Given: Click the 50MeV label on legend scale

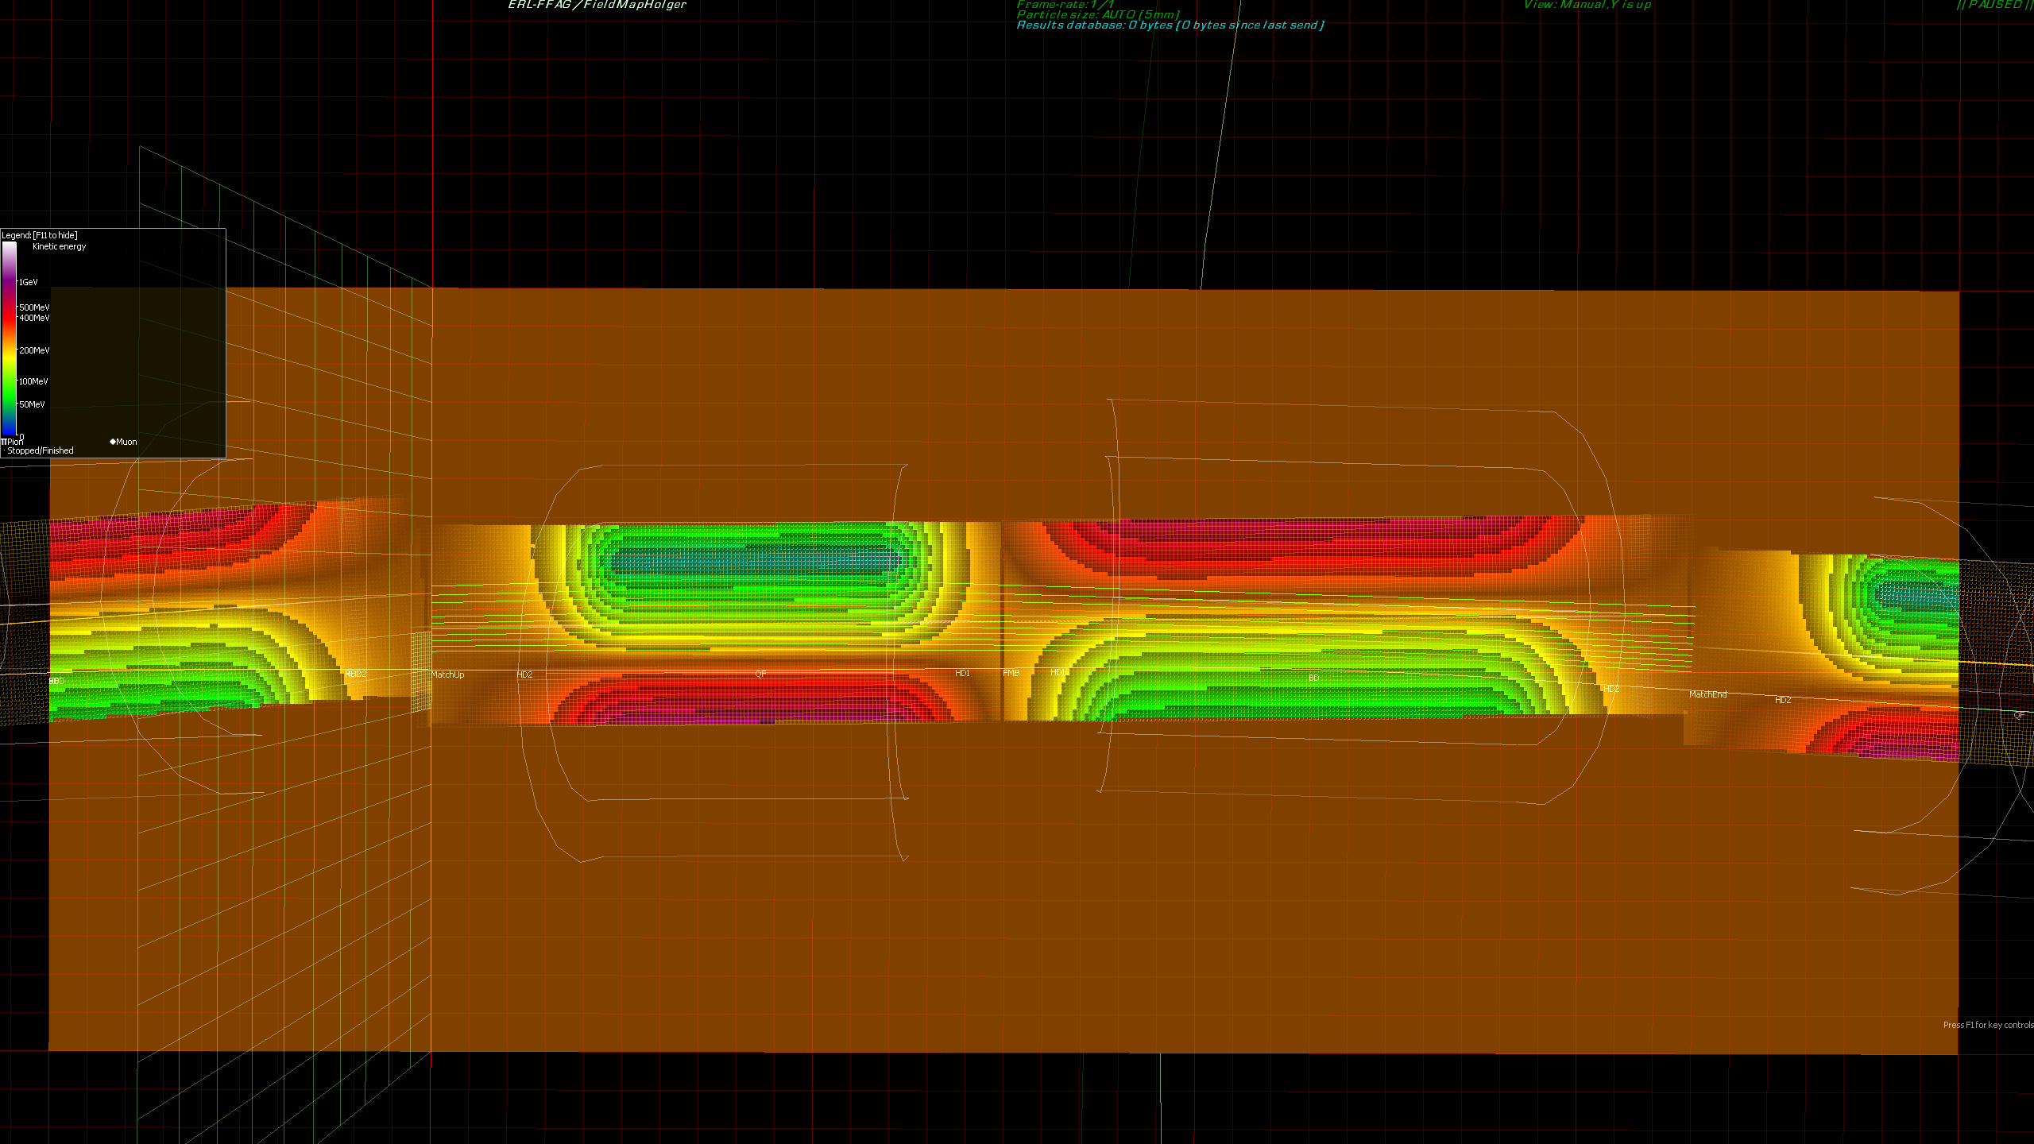Looking at the screenshot, I should click(32, 404).
